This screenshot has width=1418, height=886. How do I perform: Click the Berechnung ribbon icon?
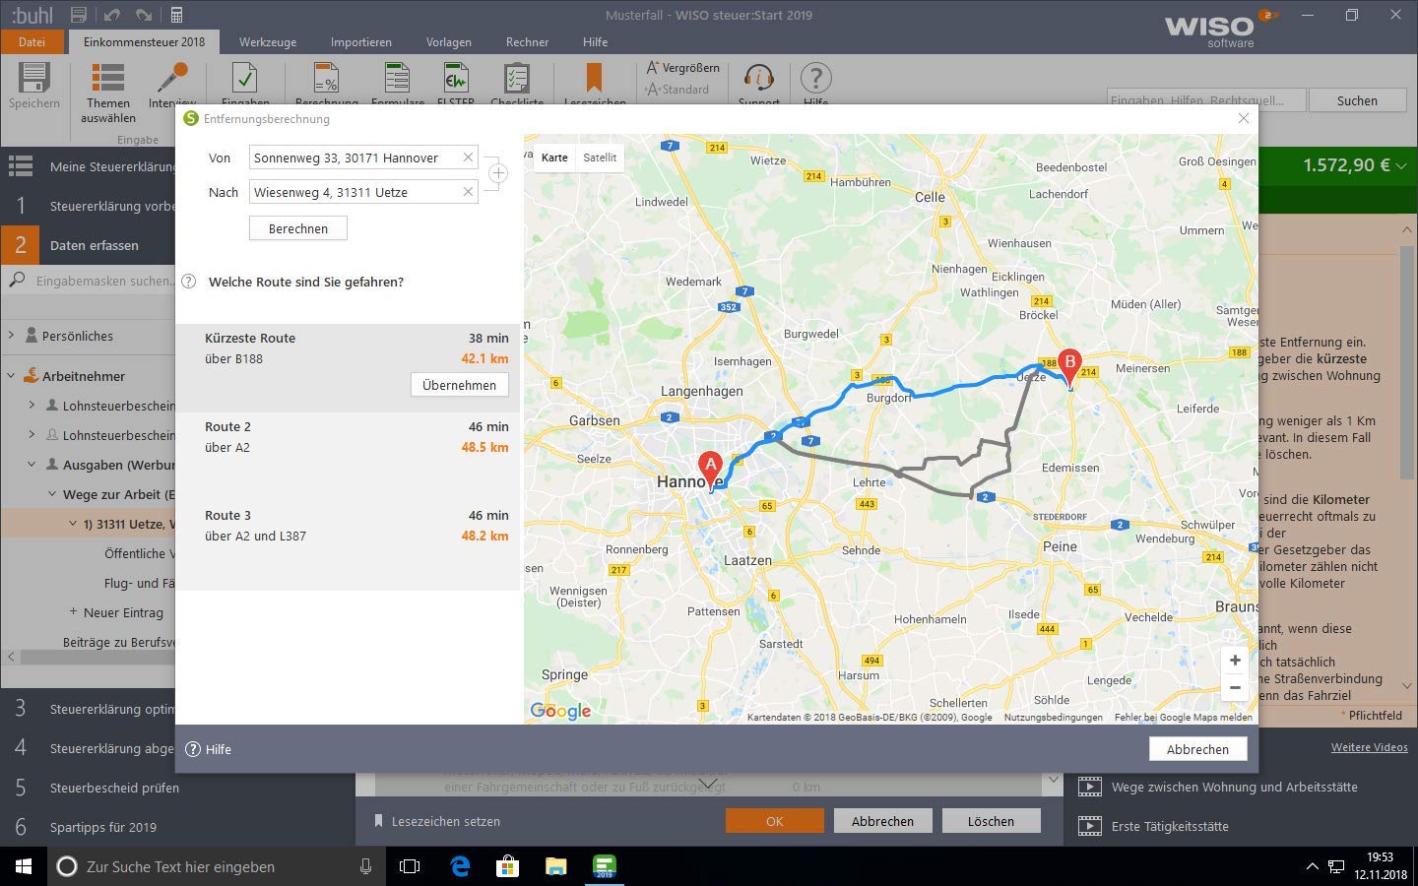326,77
